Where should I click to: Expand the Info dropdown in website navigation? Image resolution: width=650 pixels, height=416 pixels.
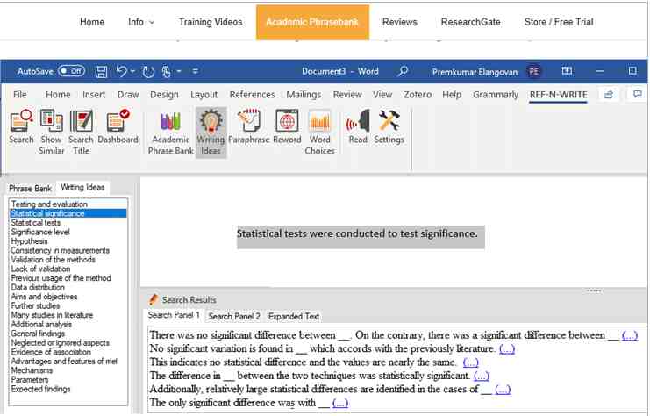tap(141, 22)
